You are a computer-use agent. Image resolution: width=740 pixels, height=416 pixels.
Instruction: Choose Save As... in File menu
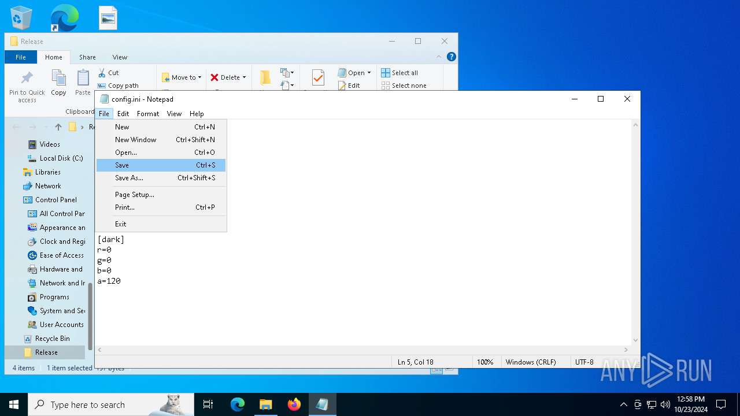[161, 178]
